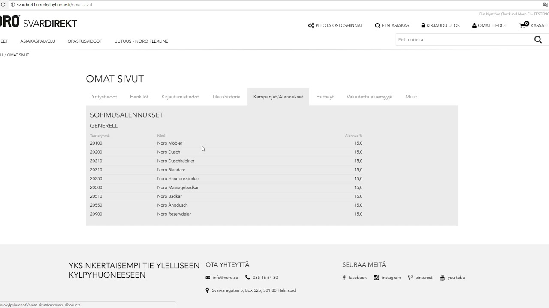Open the shopping cart icon

pos(522,25)
